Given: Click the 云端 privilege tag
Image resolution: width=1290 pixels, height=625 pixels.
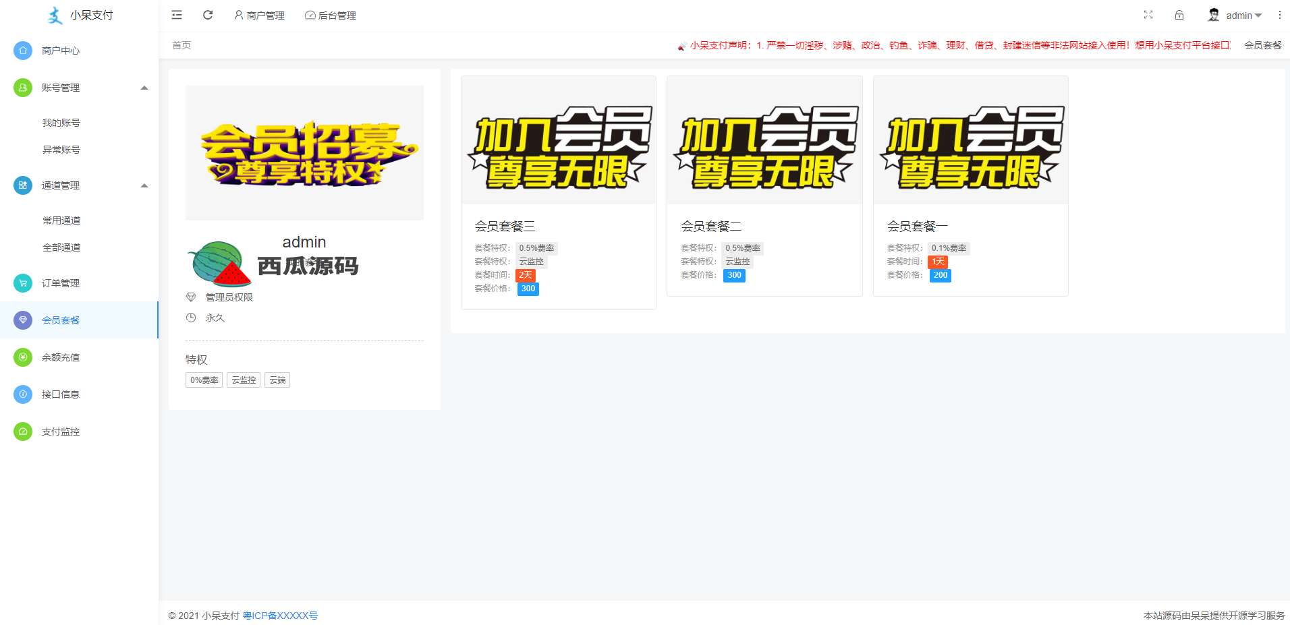Looking at the screenshot, I should 277,380.
